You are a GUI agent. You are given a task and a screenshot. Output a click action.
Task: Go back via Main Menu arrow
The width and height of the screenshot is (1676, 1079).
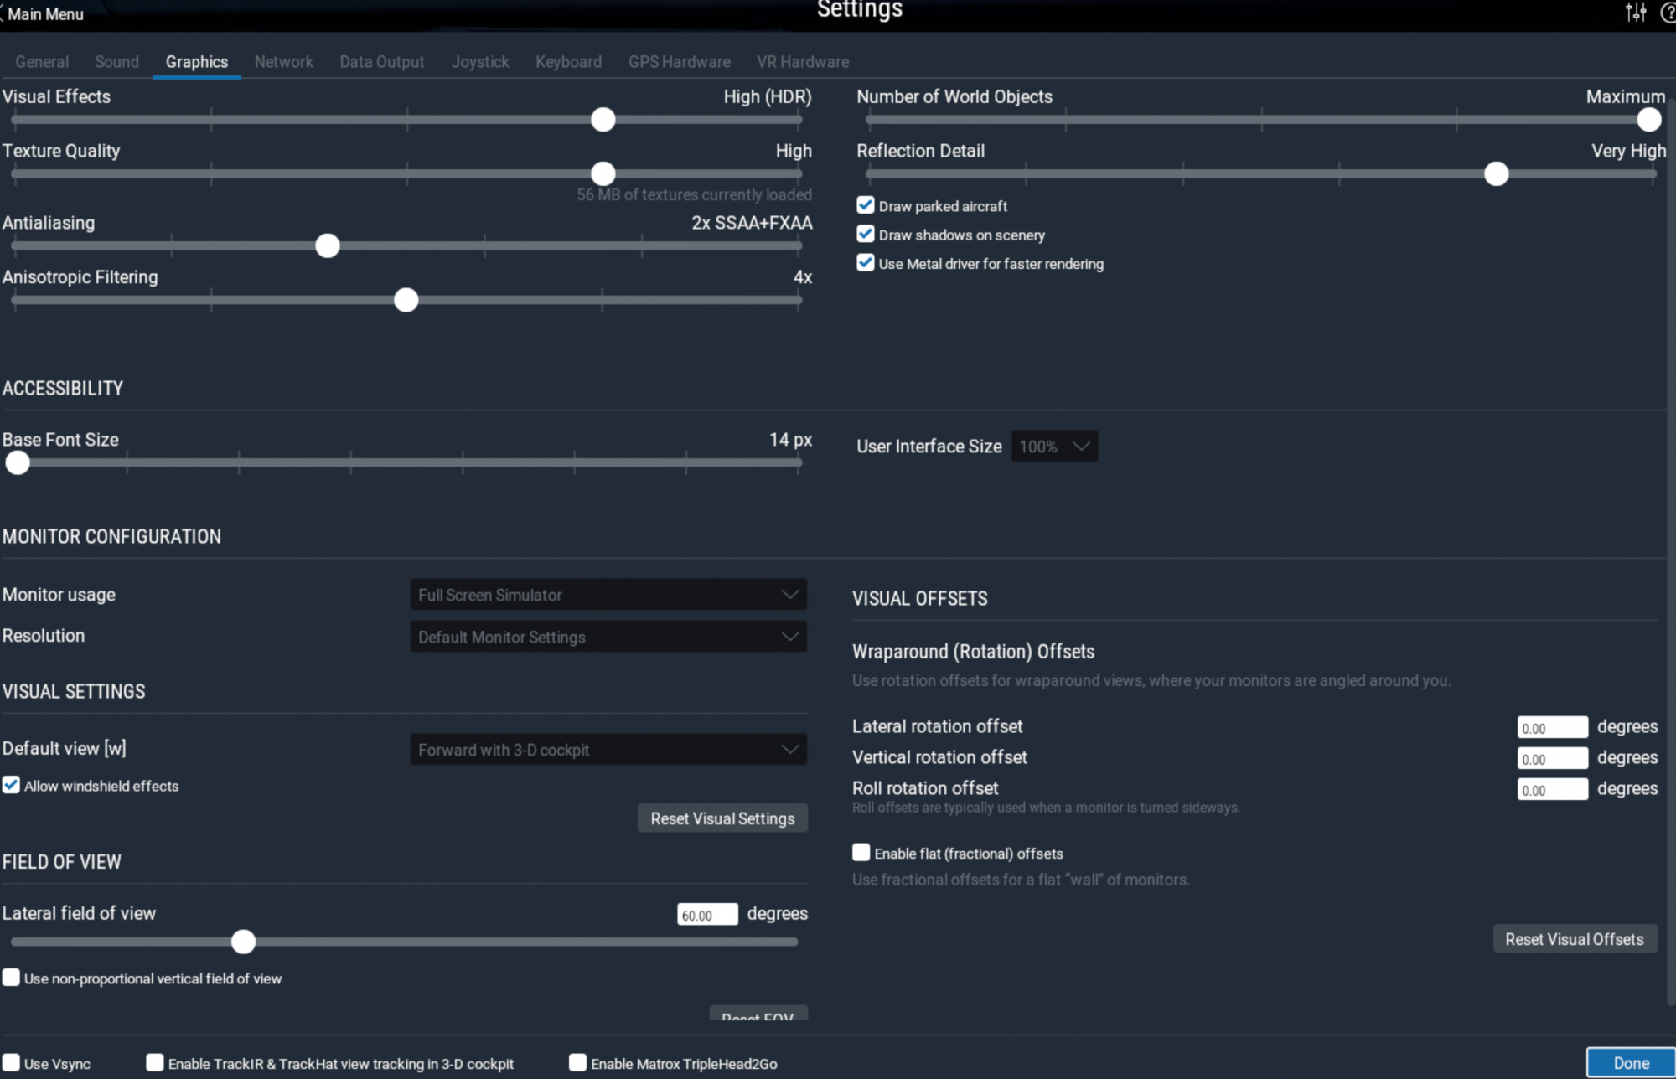click(x=42, y=13)
